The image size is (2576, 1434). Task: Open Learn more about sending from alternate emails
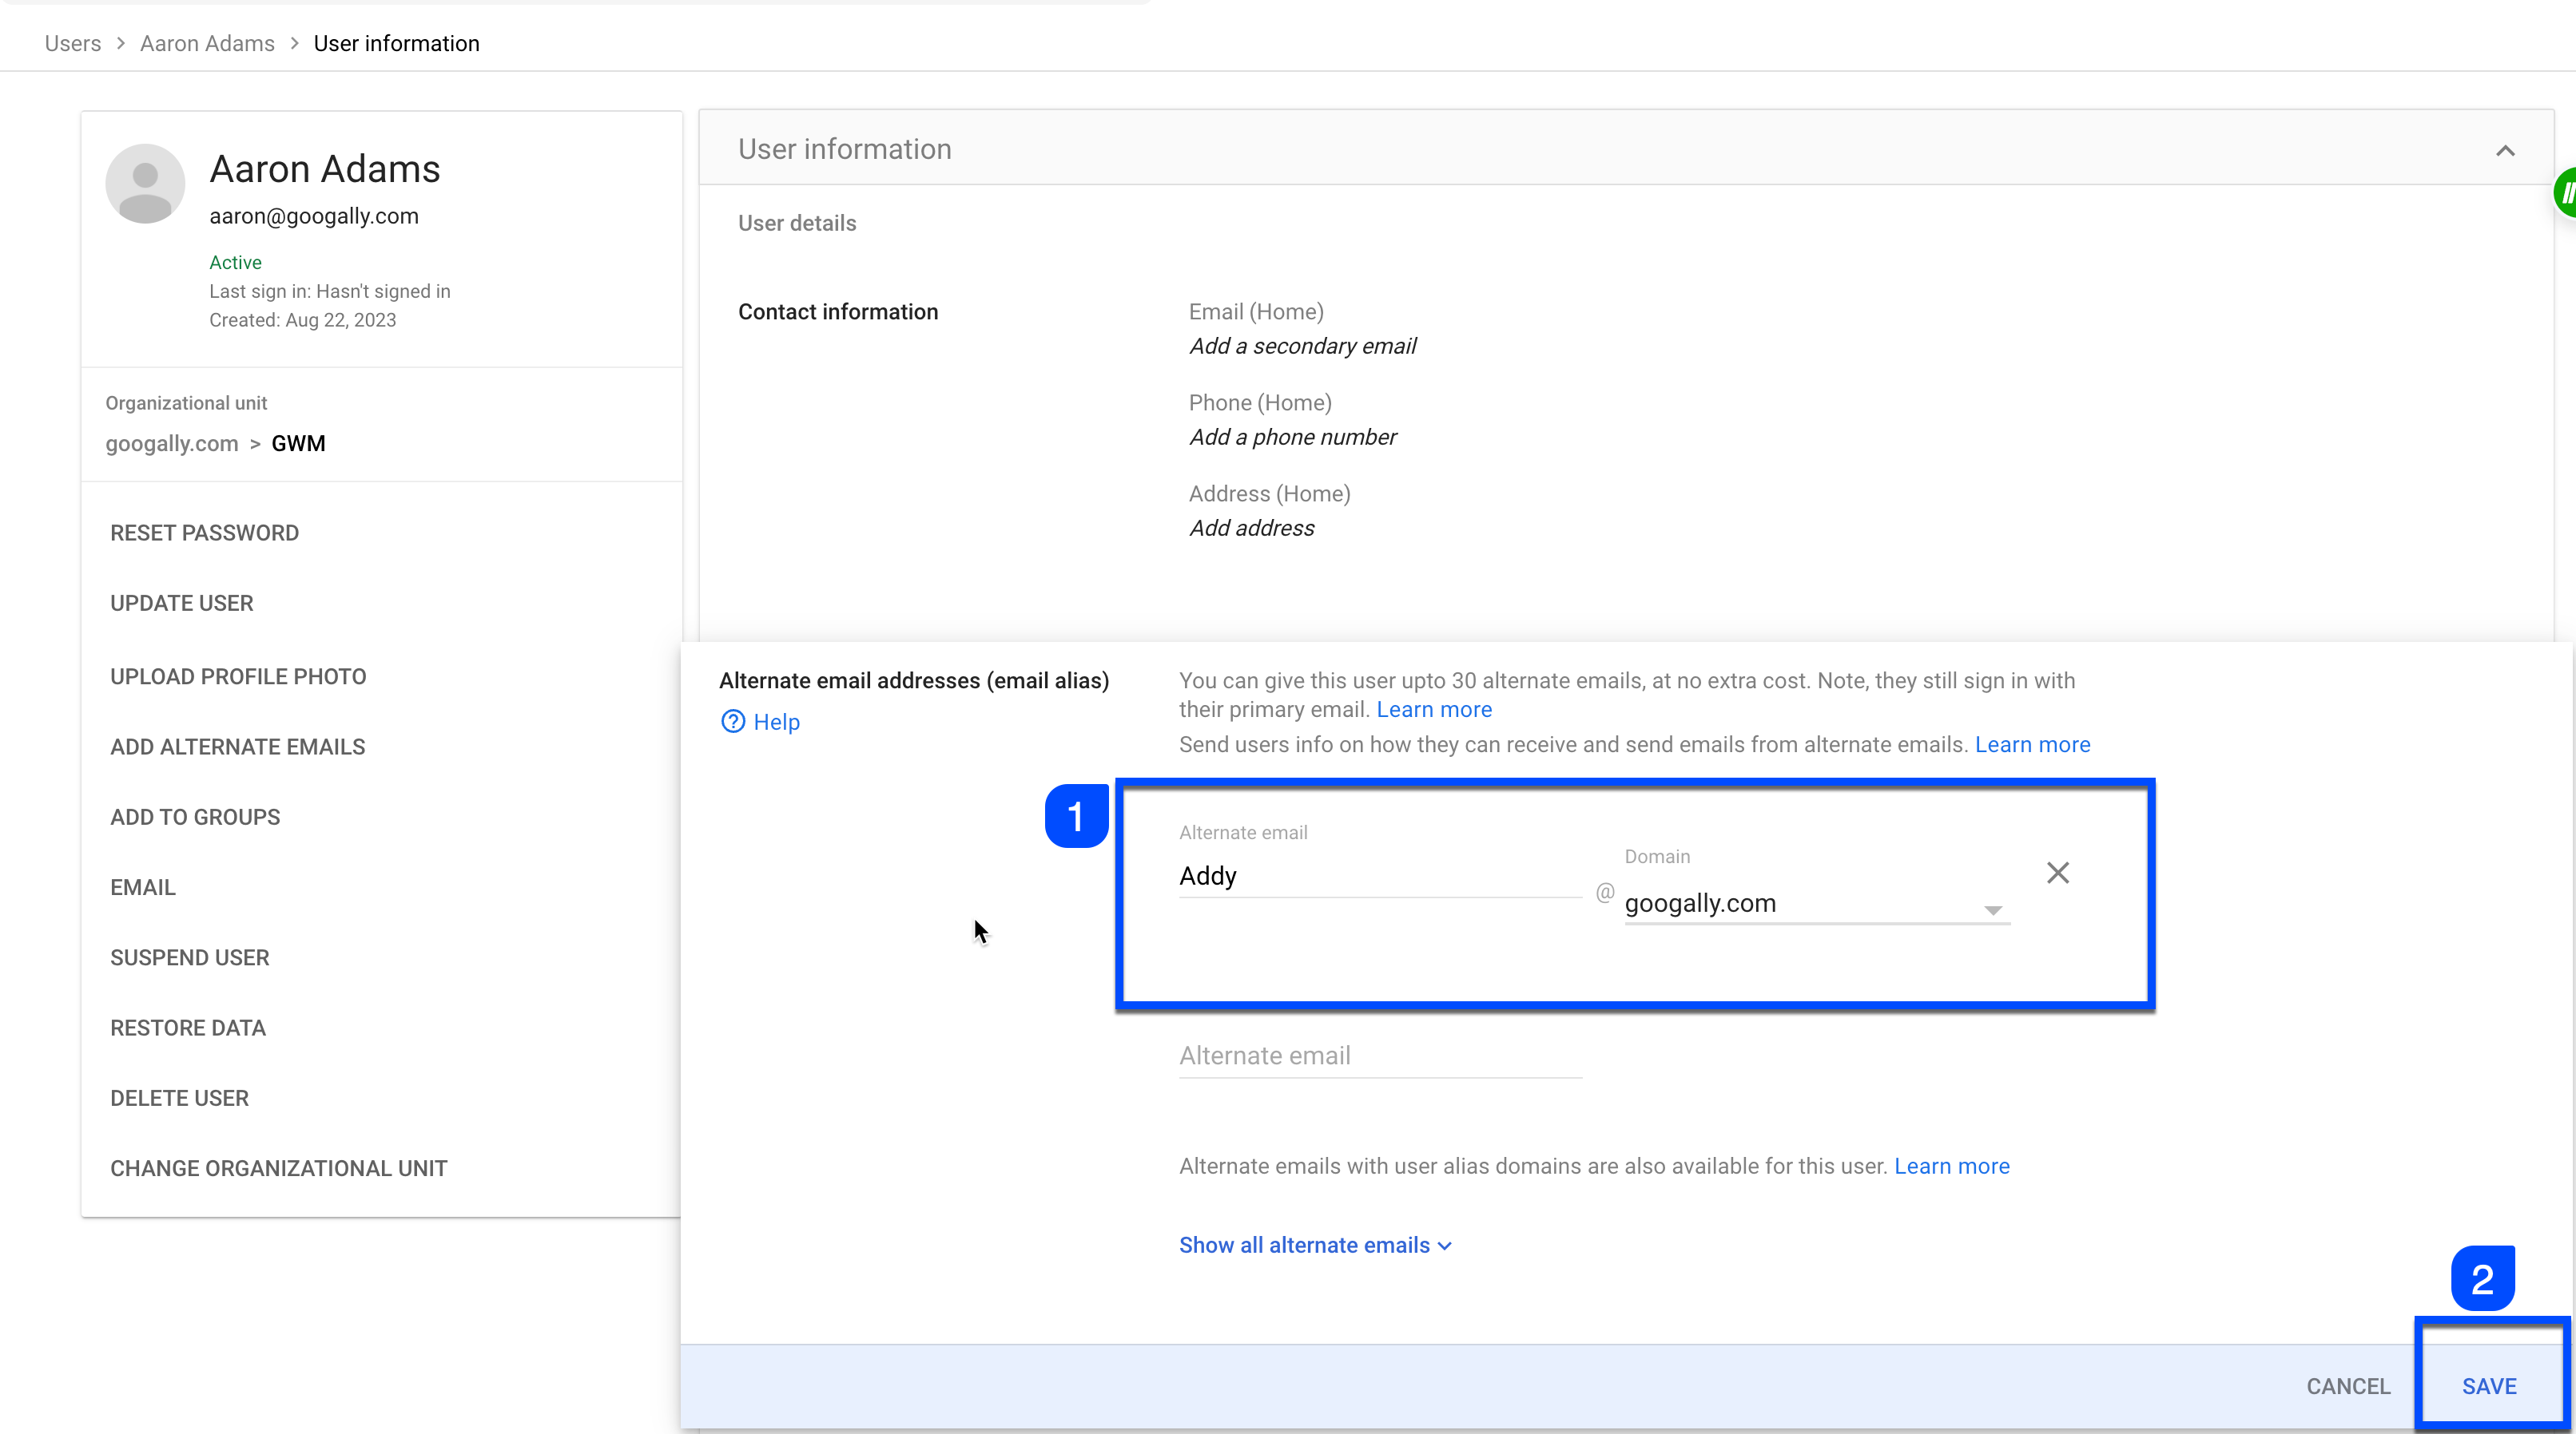2032,744
